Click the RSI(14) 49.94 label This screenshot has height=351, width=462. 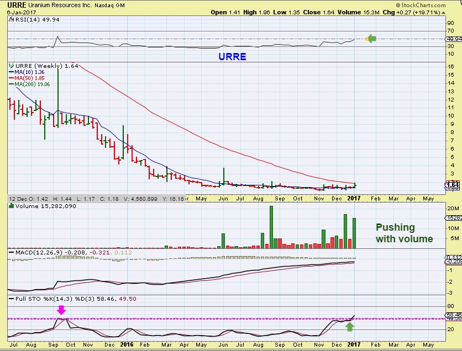pos(37,20)
